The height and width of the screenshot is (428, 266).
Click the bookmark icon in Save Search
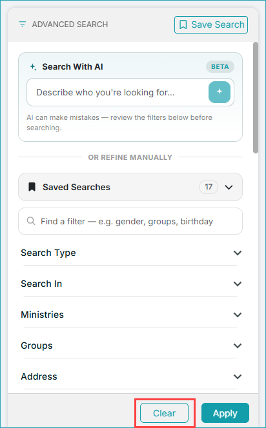point(183,24)
